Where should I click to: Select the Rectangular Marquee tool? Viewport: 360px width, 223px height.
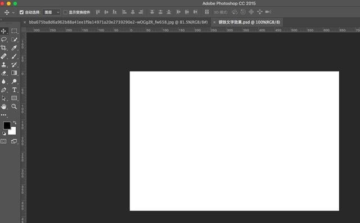click(x=14, y=31)
